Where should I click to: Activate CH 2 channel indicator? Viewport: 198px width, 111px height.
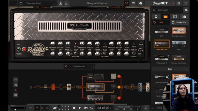point(105,44)
